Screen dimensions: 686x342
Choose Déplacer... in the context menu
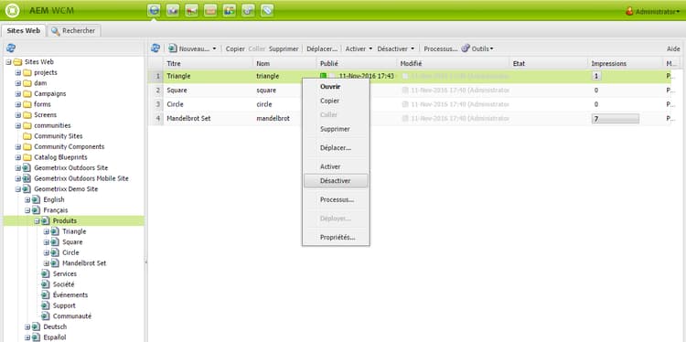coord(336,148)
